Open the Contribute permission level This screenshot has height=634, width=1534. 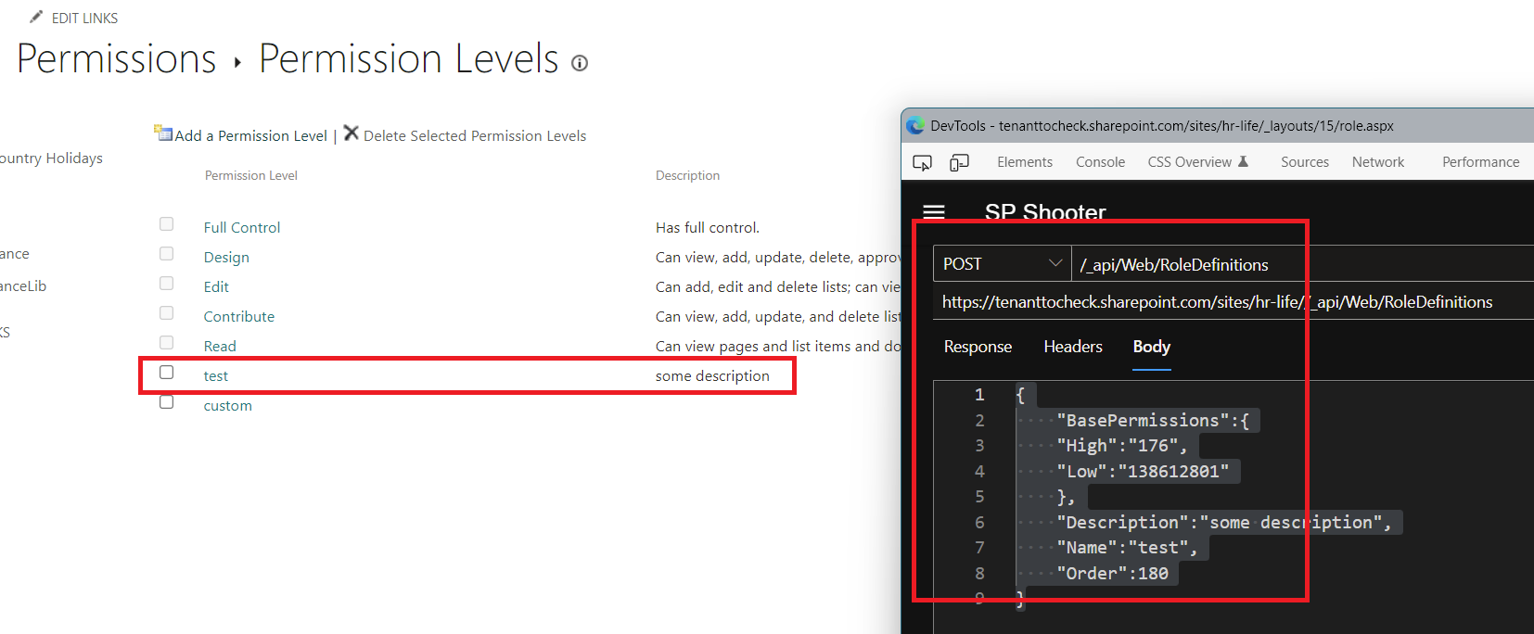[x=239, y=316]
